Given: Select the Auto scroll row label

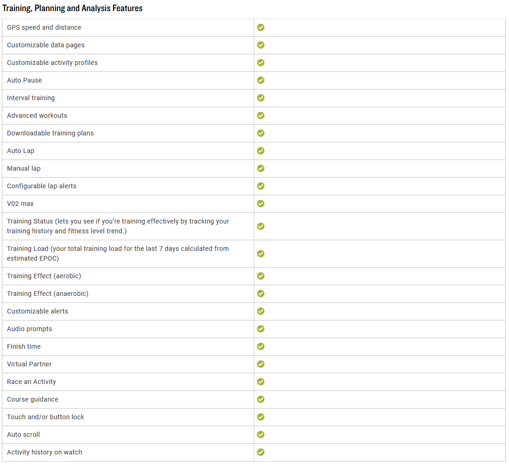Looking at the screenshot, I should point(23,435).
